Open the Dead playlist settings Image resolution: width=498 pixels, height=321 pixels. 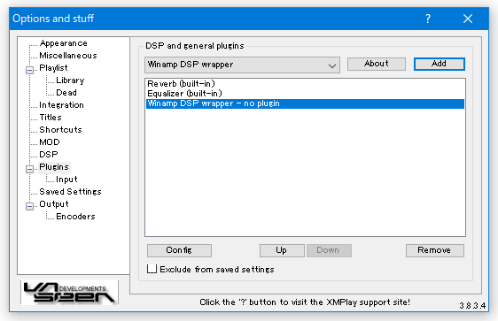pyautogui.click(x=66, y=93)
